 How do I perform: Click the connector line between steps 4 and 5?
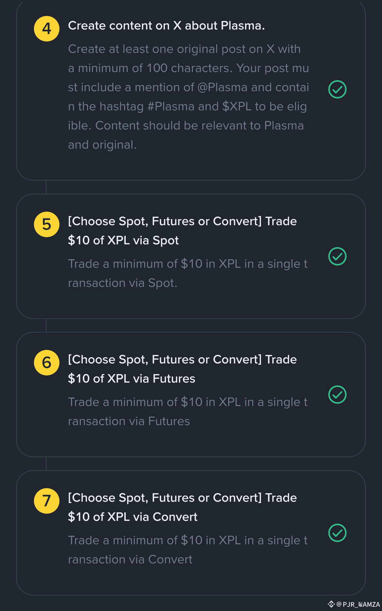click(46, 187)
